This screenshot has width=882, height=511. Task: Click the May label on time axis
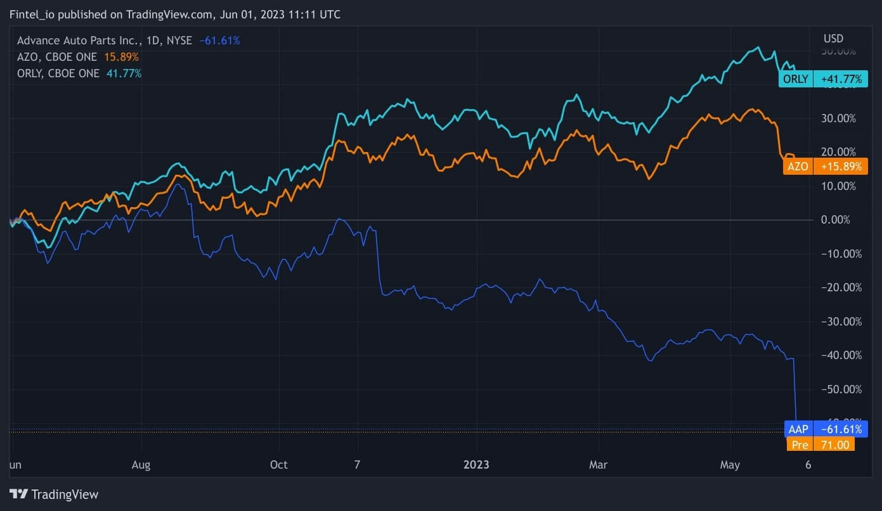click(x=730, y=465)
